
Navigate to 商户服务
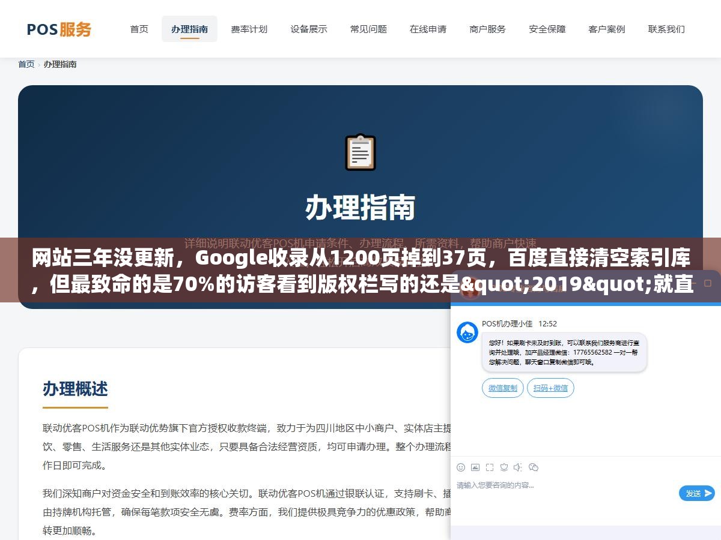point(487,29)
